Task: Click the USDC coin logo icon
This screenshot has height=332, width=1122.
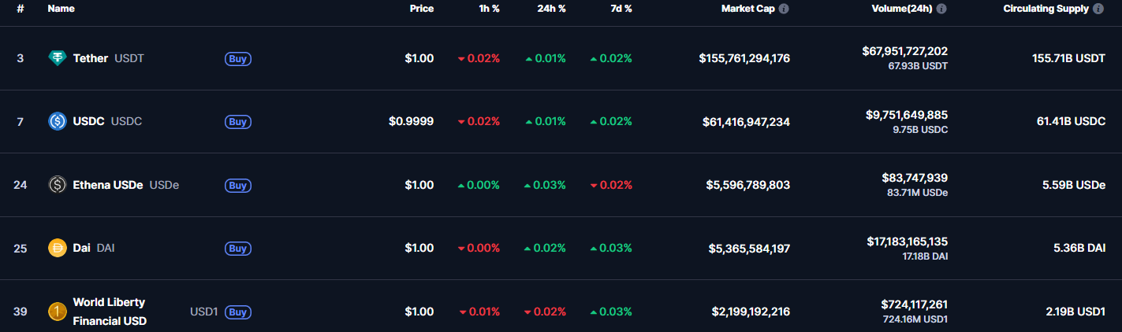Action: [57, 121]
